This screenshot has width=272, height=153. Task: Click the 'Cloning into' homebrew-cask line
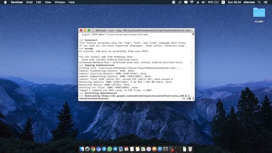[130, 68]
